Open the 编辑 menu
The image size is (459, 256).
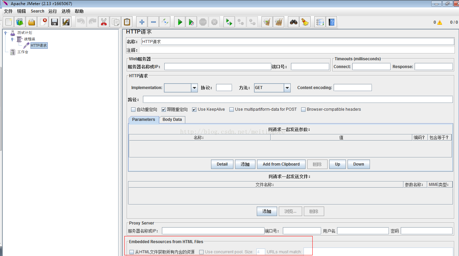pos(21,11)
